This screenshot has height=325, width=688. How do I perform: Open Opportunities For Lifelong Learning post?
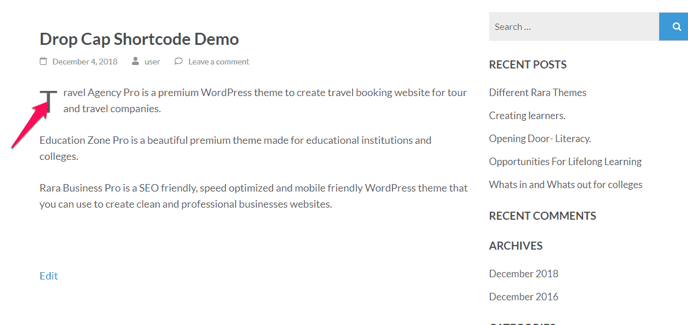565,162
